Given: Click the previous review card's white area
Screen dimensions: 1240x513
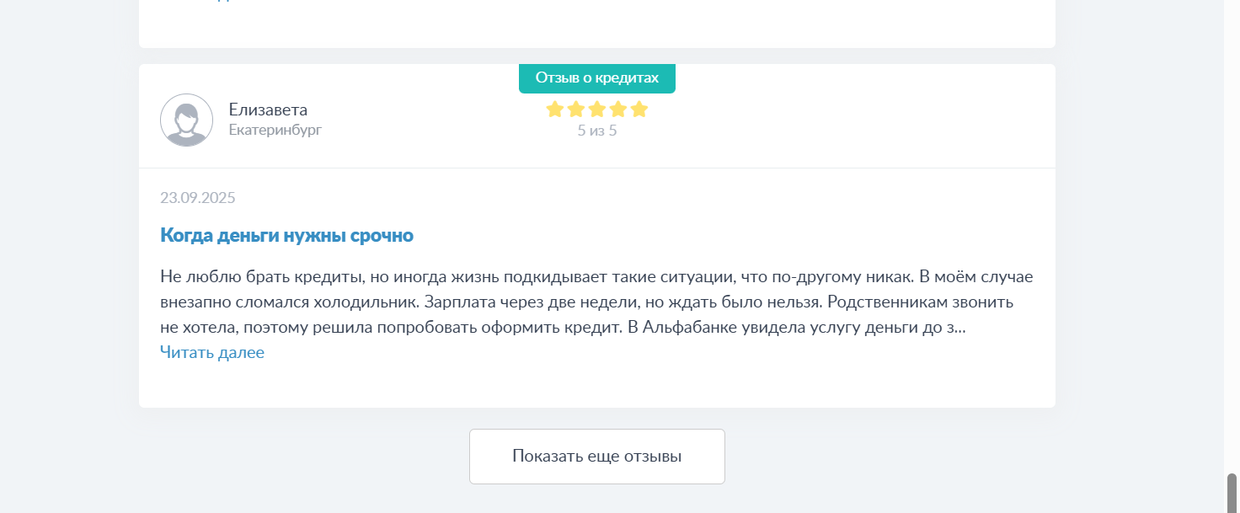Looking at the screenshot, I should click(597, 24).
